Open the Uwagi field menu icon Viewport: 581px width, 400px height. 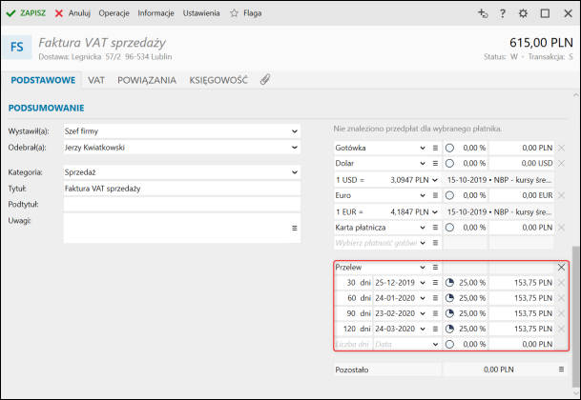tap(294, 228)
